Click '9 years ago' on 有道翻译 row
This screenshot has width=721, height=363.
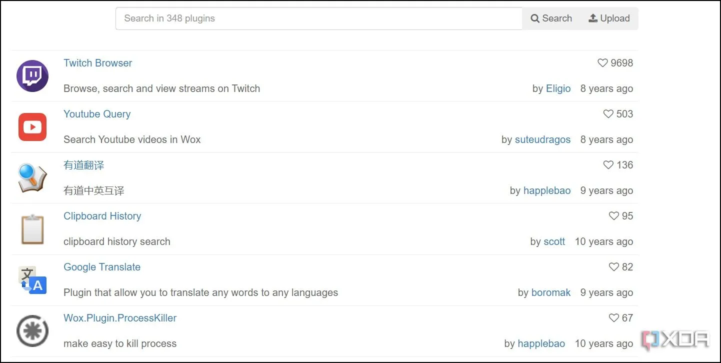[x=606, y=190]
